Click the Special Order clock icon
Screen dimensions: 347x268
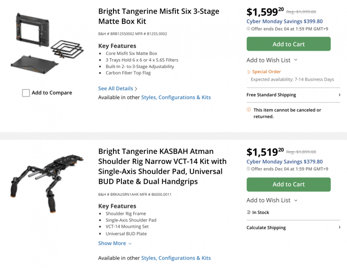[249, 72]
